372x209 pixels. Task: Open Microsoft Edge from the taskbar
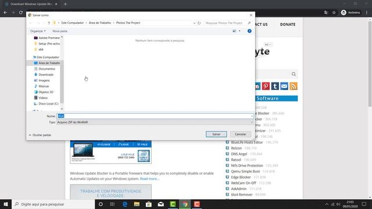pyautogui.click(x=125, y=204)
